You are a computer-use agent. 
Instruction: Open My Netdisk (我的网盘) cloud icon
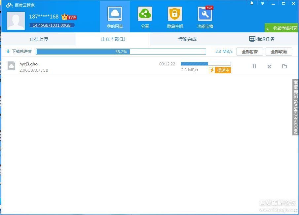pos(115,14)
